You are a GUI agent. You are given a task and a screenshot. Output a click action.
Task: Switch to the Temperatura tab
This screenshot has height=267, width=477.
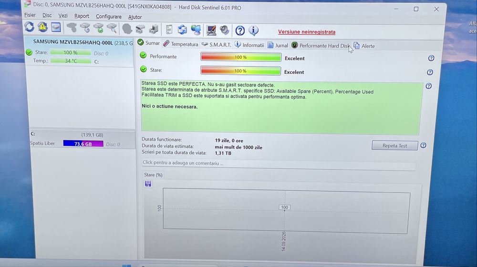tap(180, 44)
